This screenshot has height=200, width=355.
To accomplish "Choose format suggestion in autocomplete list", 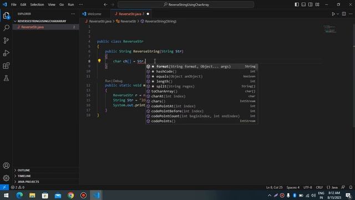I will [201, 67].
